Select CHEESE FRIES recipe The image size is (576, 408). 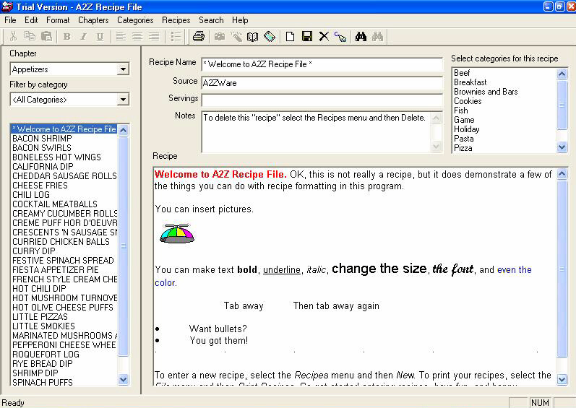coord(40,186)
